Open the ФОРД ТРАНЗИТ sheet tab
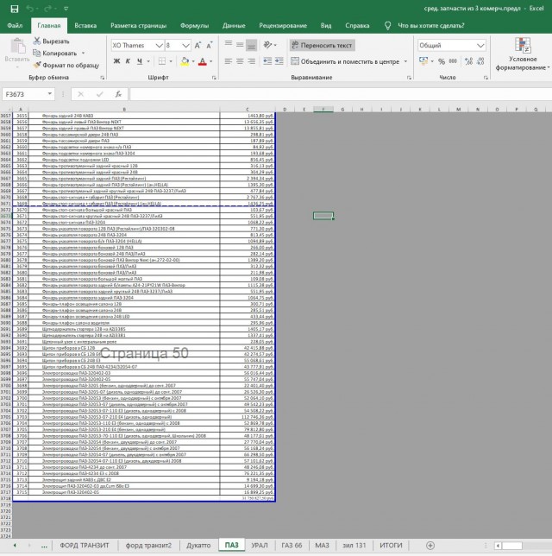552x556 pixels. point(85,546)
